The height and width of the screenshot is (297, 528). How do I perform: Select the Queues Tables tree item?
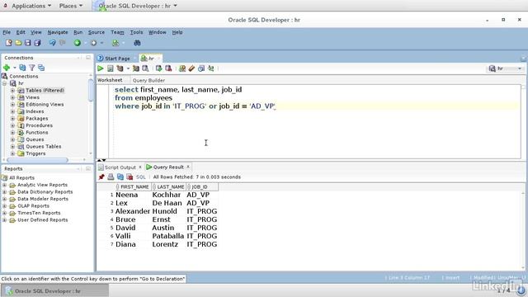44,147
